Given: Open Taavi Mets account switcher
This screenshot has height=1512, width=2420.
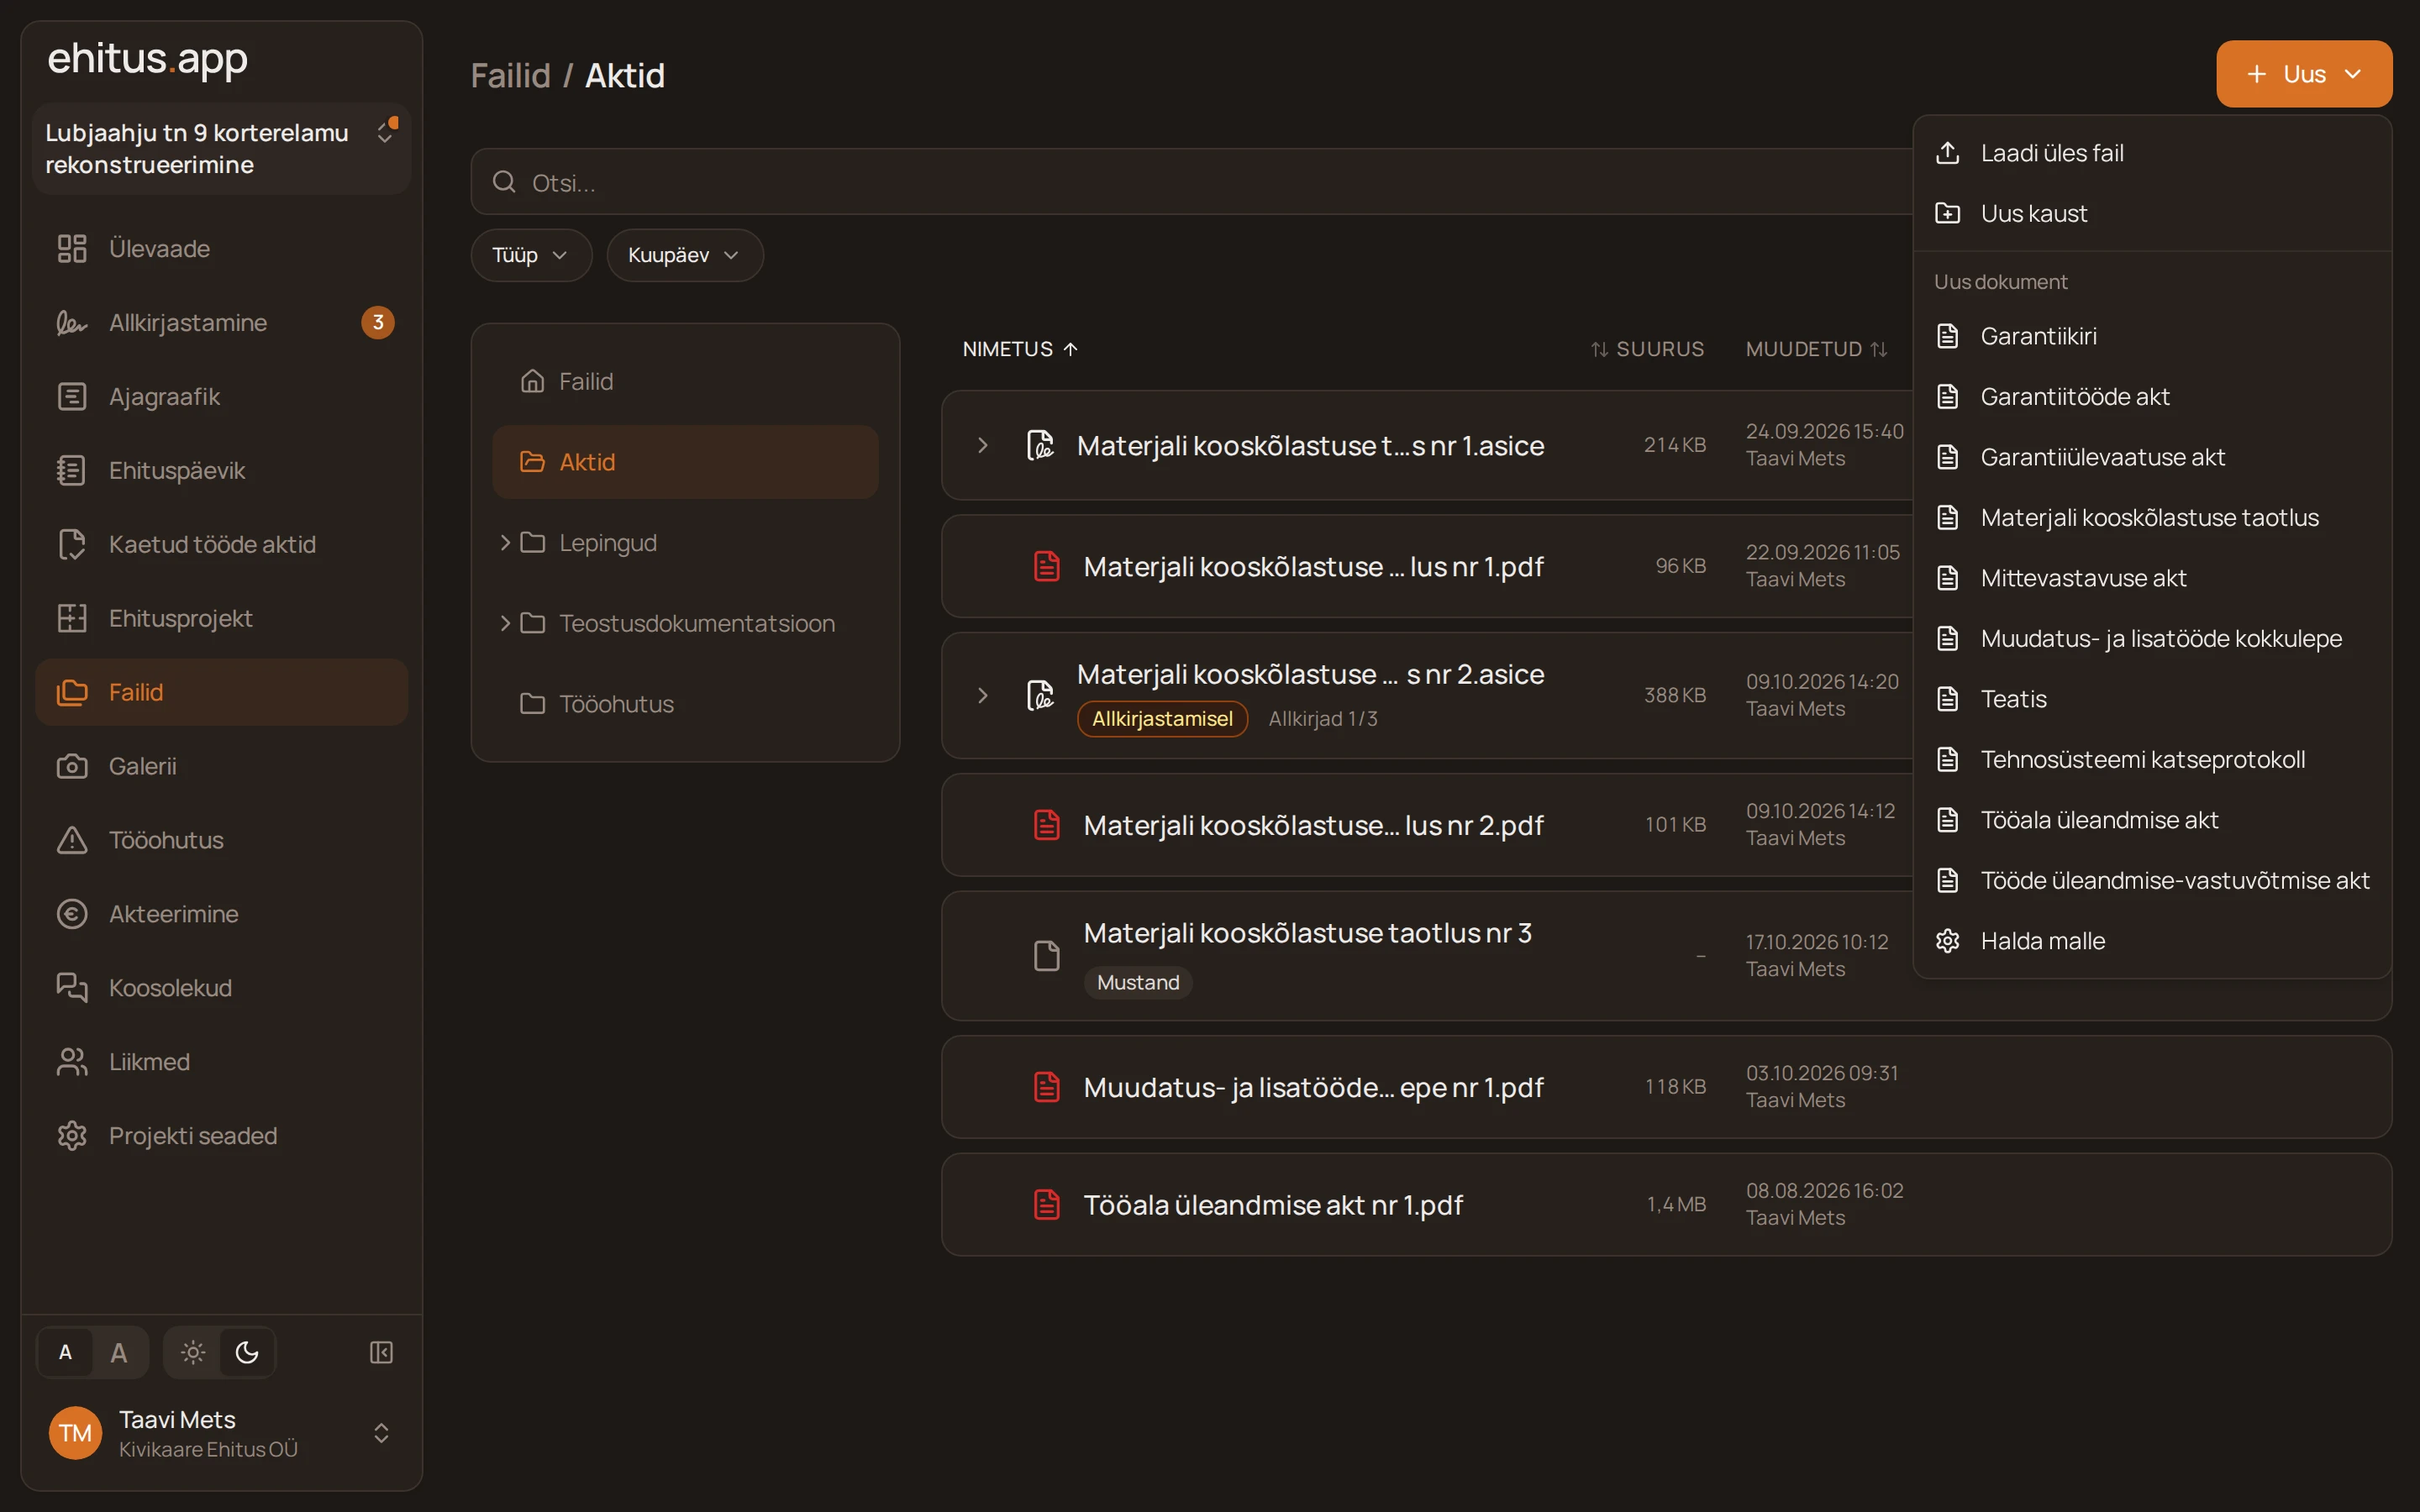Looking at the screenshot, I should point(221,1433).
